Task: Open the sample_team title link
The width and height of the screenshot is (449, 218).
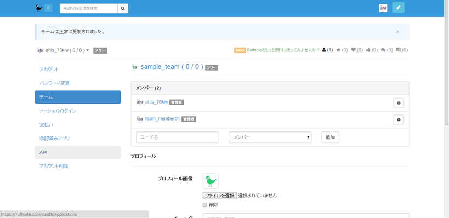Action: 172,67
